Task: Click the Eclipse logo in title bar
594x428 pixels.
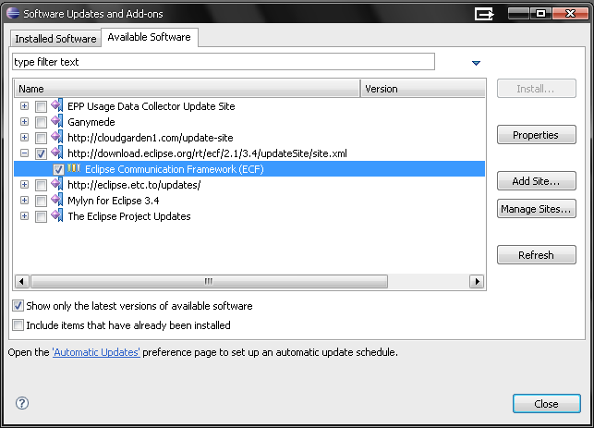Action: 13,13
